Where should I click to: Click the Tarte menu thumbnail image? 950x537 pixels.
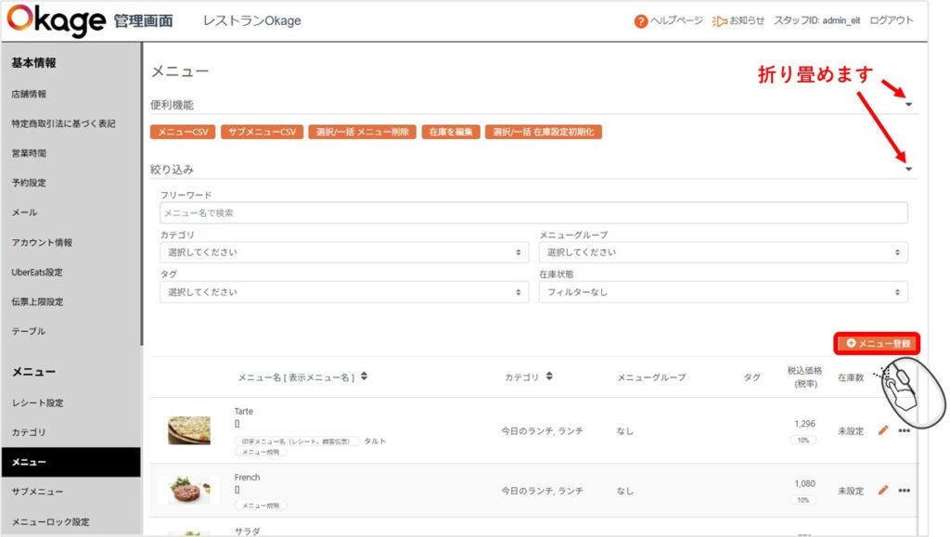click(189, 430)
